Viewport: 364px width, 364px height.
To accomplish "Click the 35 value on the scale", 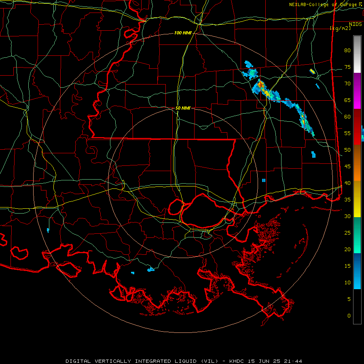I will [x=347, y=200].
